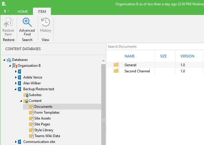Sort by SIZE column header
204x145 pixels.
[x=163, y=56]
